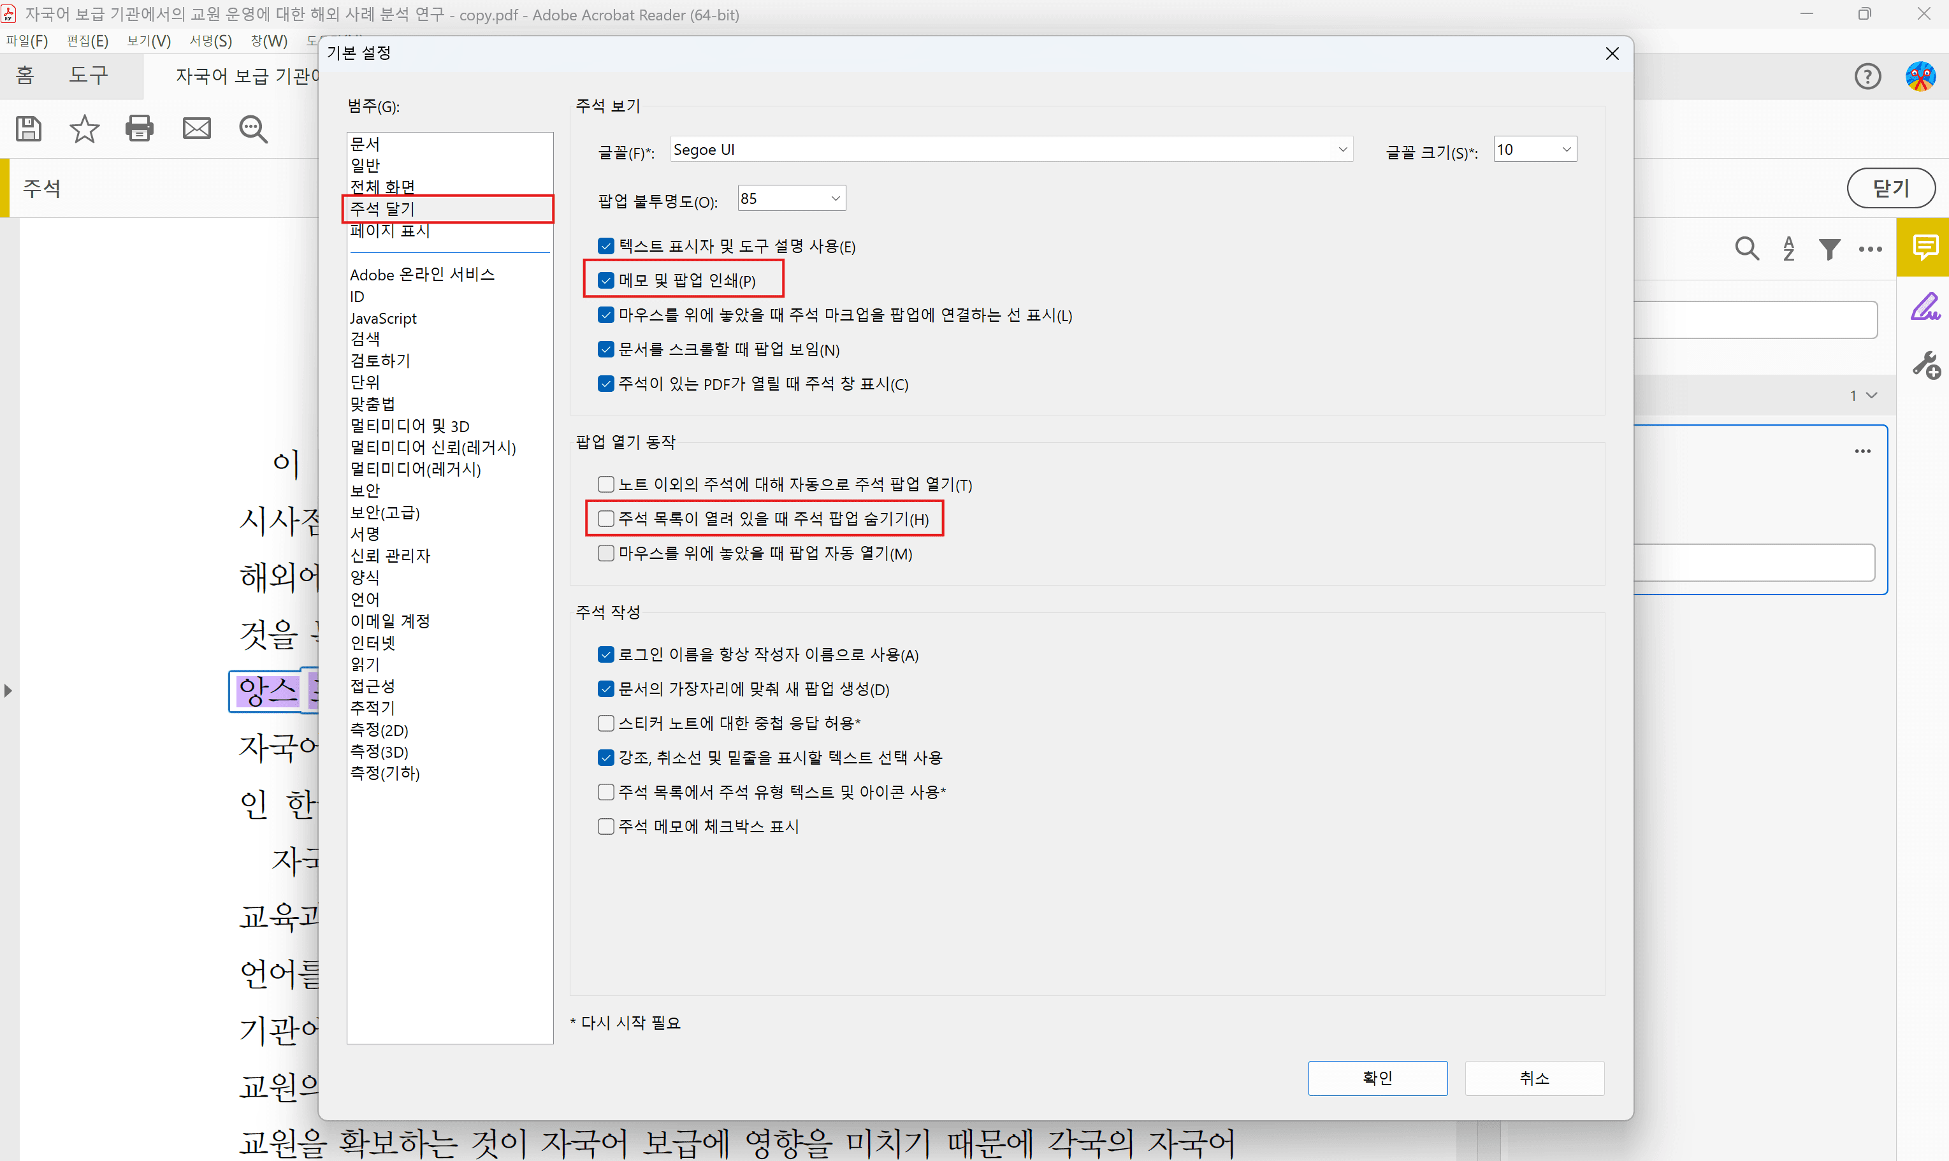
Task: Open the Help question mark icon
Action: tap(1867, 76)
